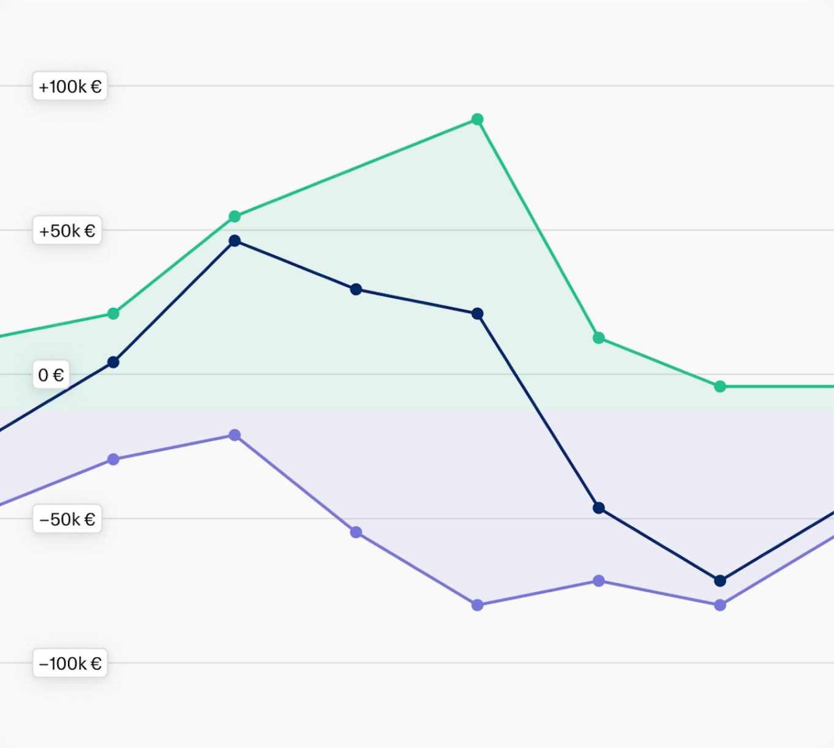Screen dimensions: 834x748
Task: Select the −50k € axis label
Action: (67, 519)
